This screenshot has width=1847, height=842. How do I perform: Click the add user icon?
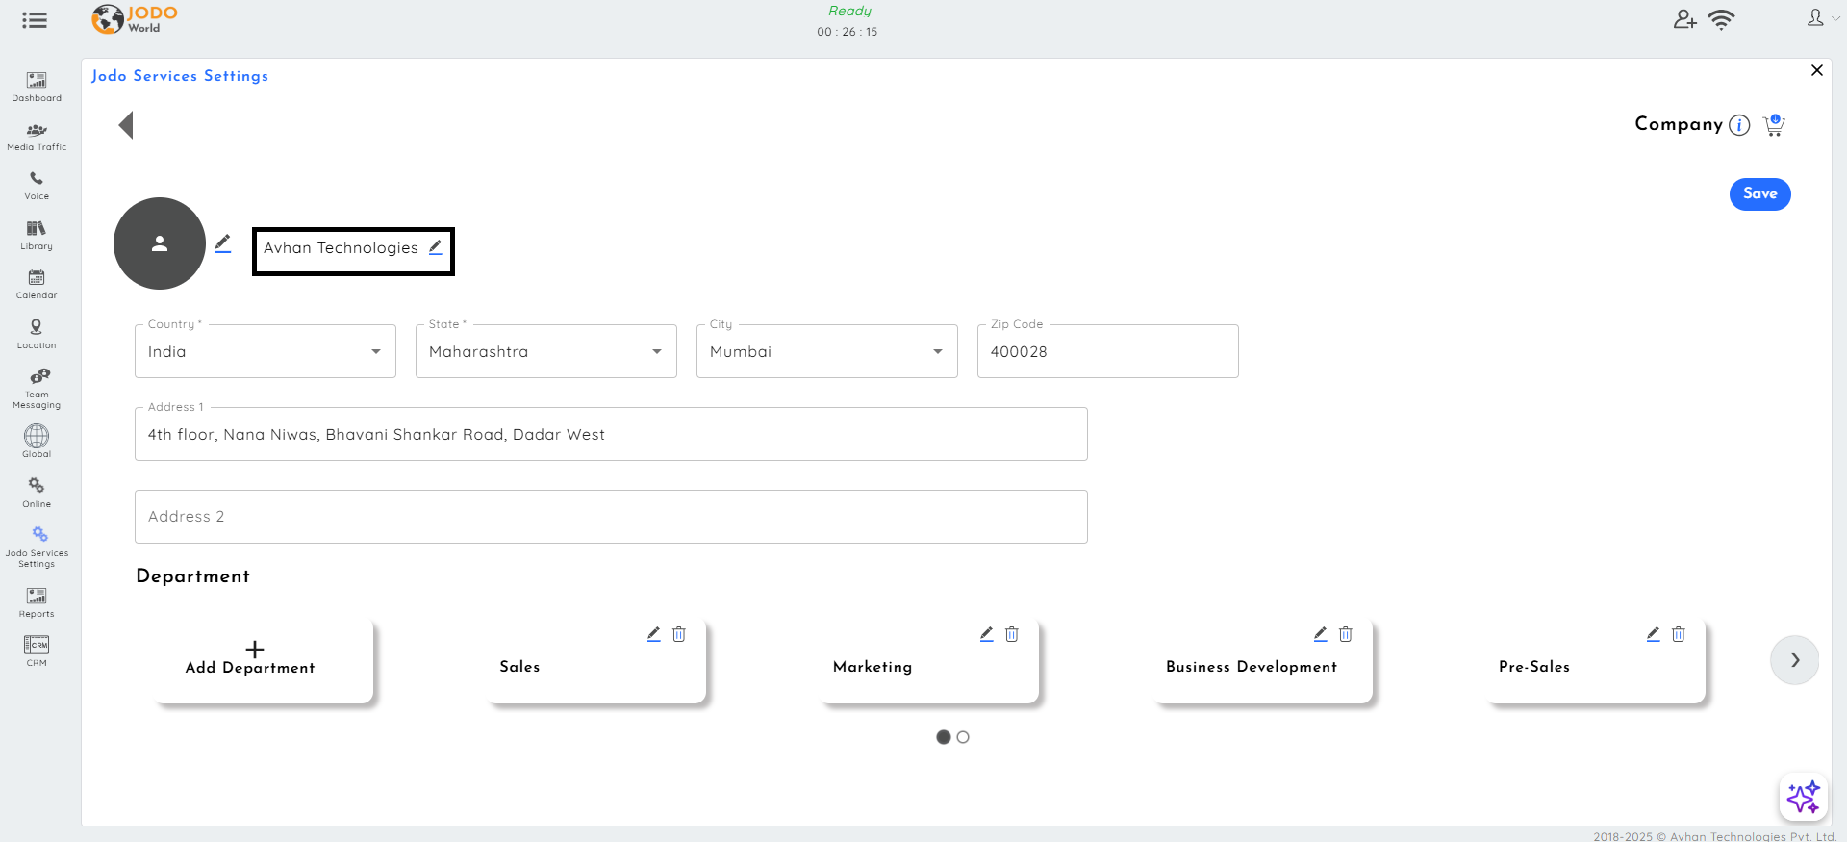(1684, 19)
